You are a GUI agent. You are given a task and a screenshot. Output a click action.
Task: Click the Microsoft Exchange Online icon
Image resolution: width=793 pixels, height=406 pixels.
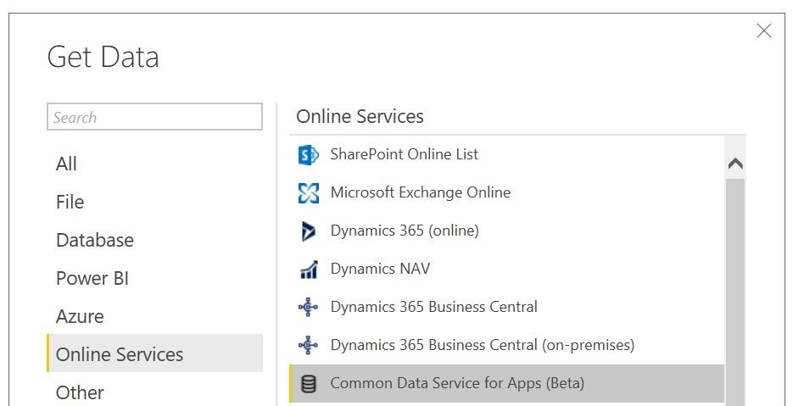[x=309, y=192]
